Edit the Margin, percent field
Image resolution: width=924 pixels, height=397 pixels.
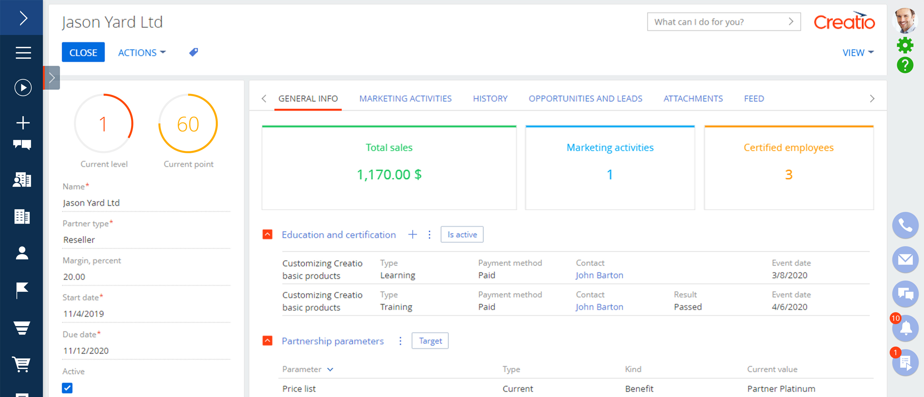(146, 277)
